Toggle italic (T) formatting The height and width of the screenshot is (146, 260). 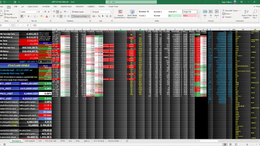pos(25,16)
